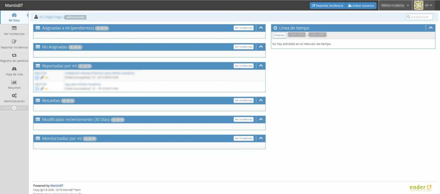This screenshot has width=440, height=194.
Task: Collapse the sidebar using the arrow toggle
Action: [x=14, y=109]
